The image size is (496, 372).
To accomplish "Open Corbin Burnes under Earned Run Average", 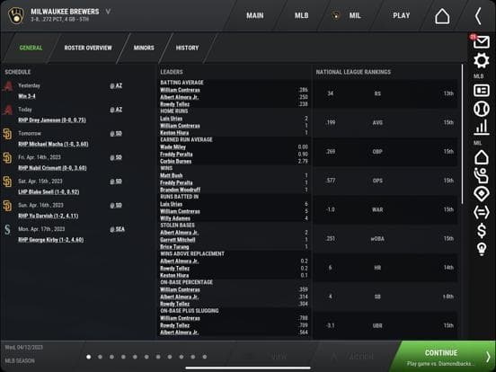I will [x=175, y=162].
